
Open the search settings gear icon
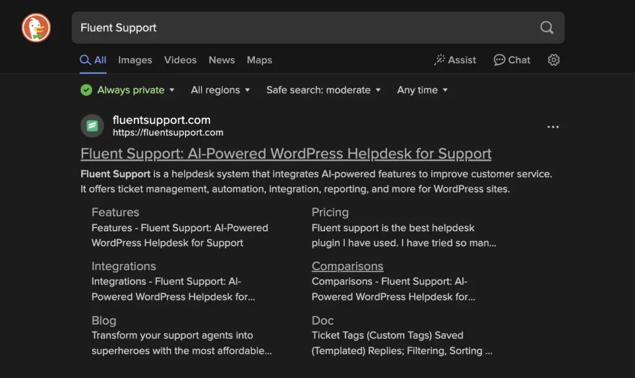coord(554,60)
